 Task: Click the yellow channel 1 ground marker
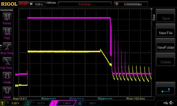pos(17,86)
